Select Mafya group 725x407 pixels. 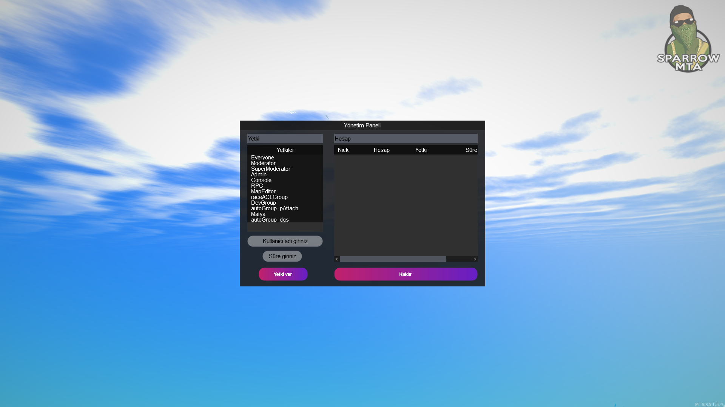285,214
